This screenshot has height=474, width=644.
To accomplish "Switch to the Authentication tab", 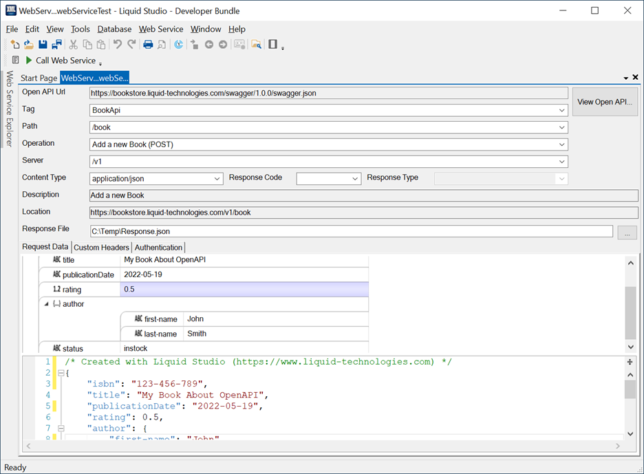I will point(158,248).
